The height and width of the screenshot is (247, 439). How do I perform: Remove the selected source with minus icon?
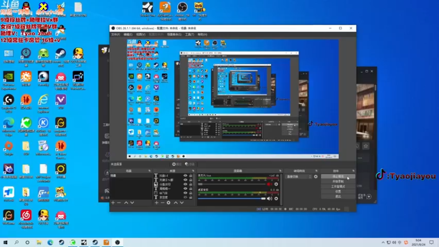[x=162, y=203]
